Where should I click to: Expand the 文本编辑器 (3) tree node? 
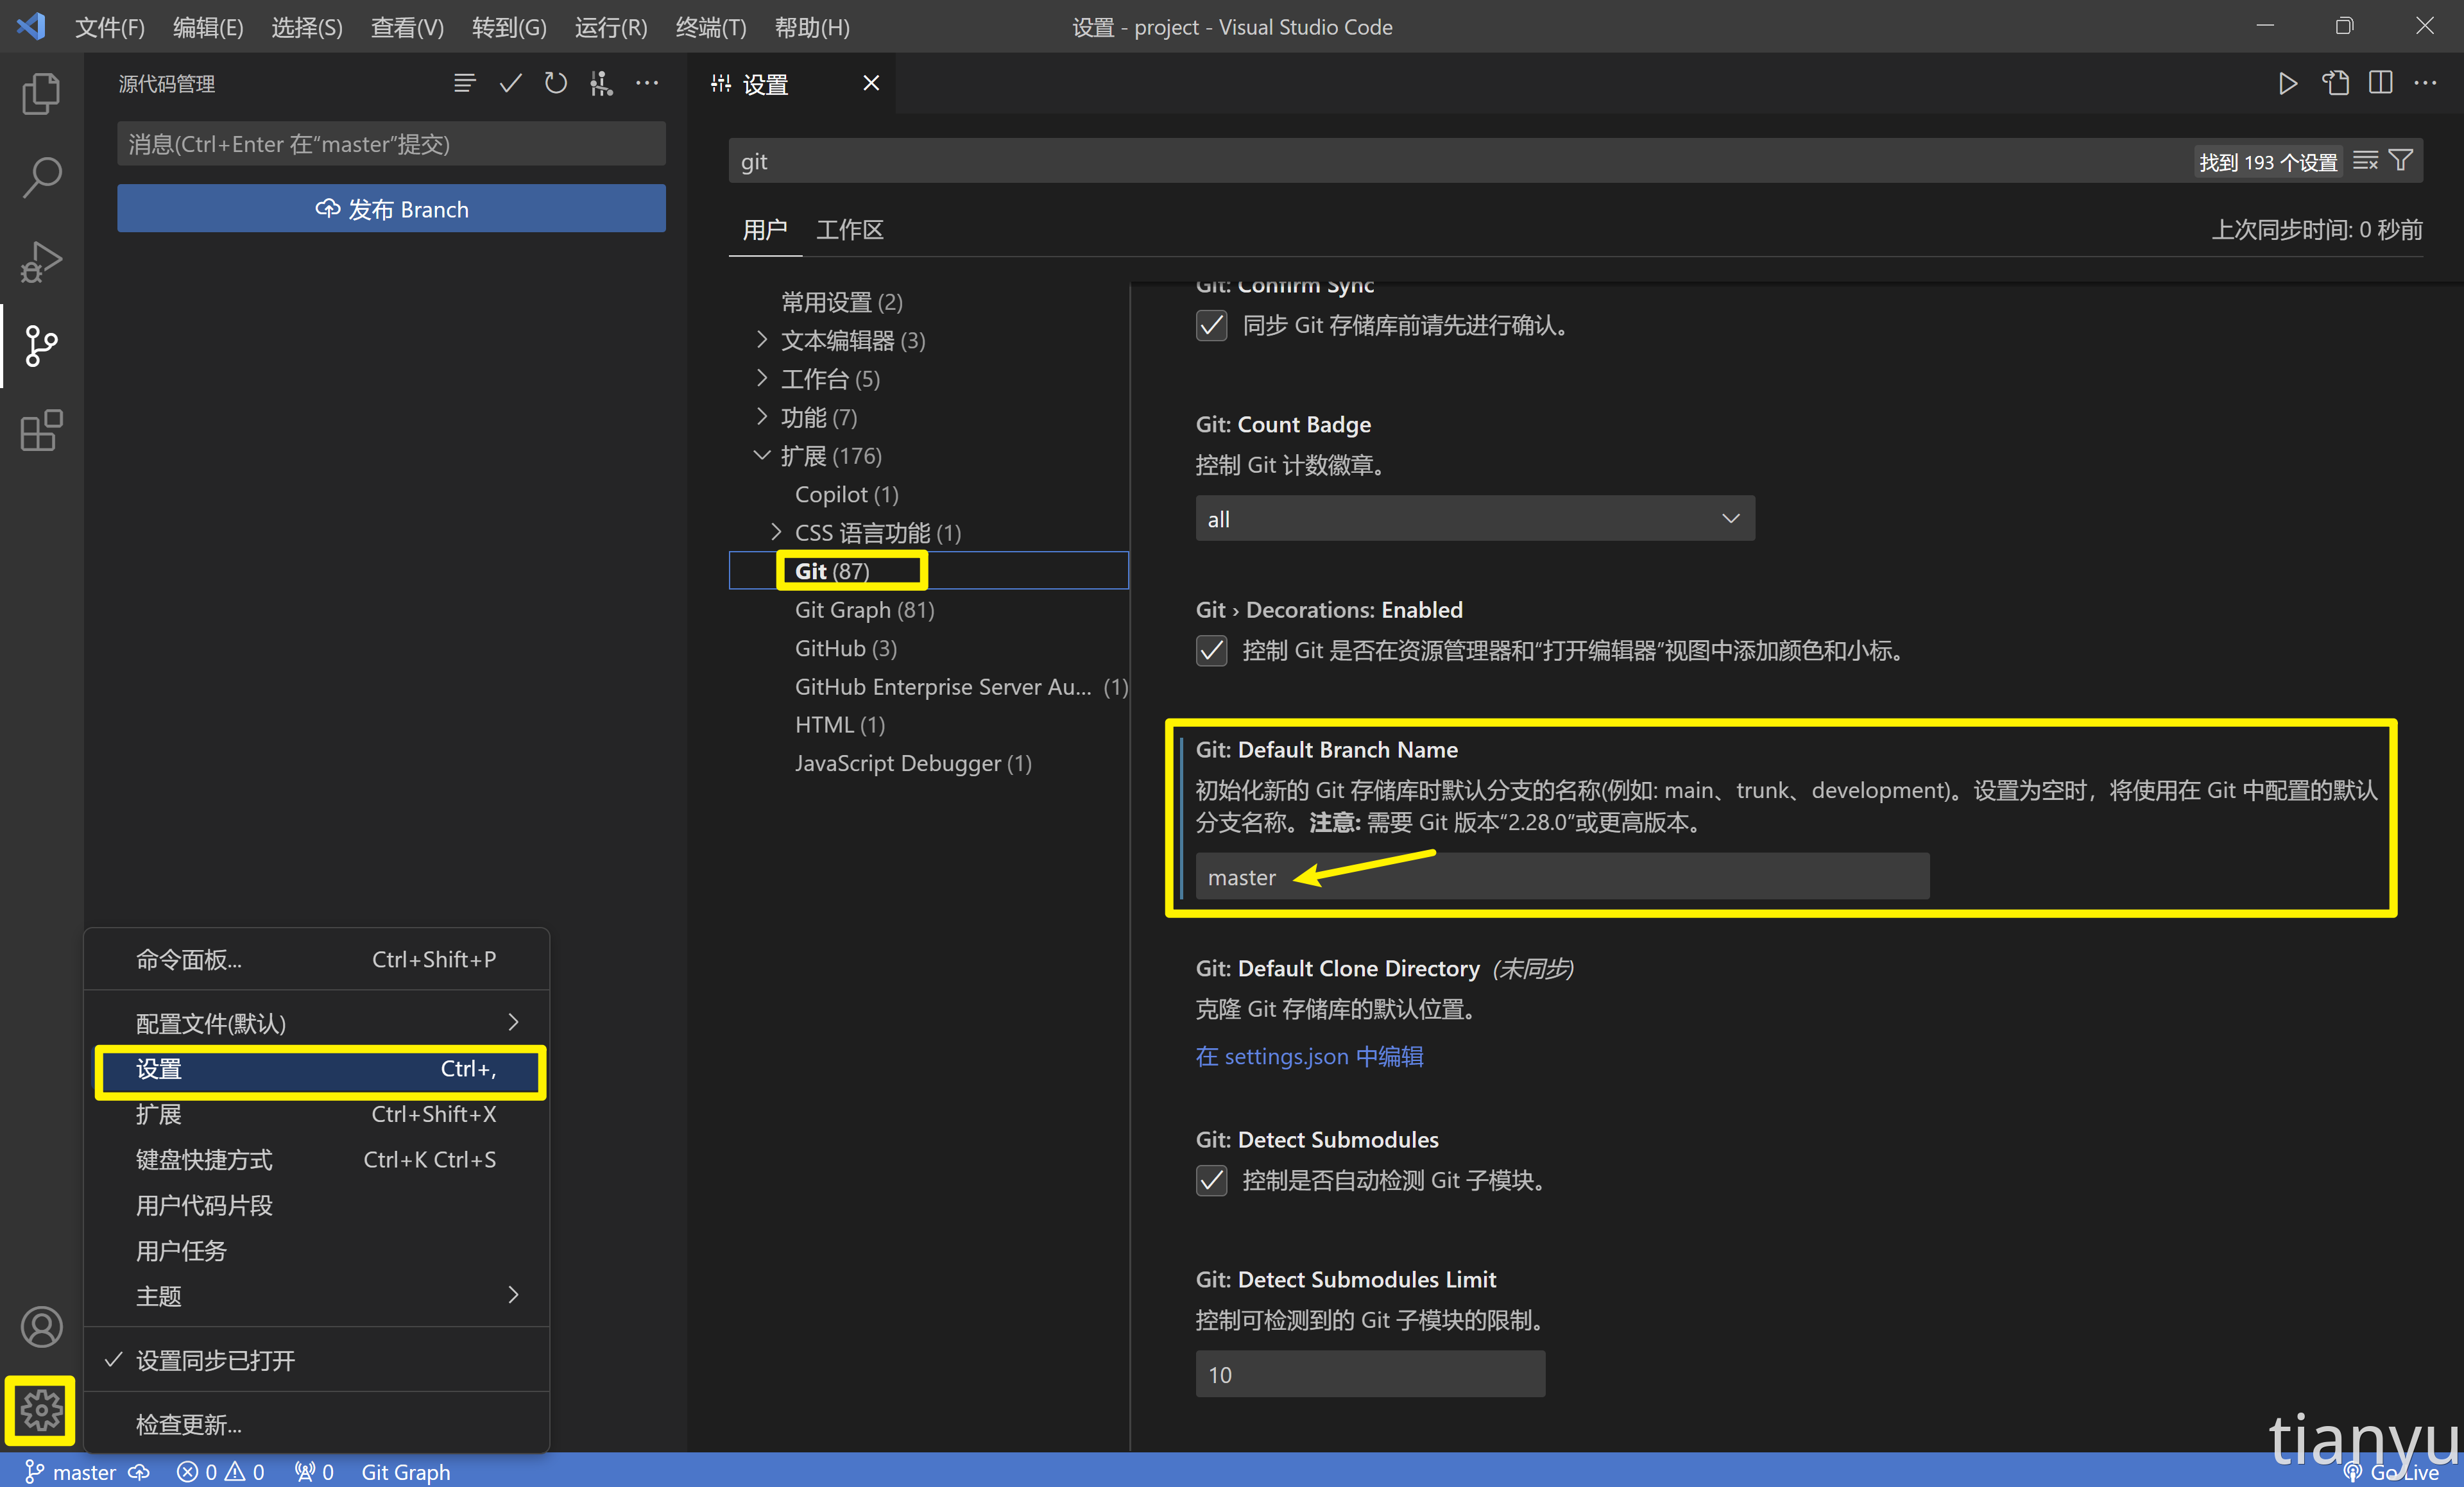762,340
